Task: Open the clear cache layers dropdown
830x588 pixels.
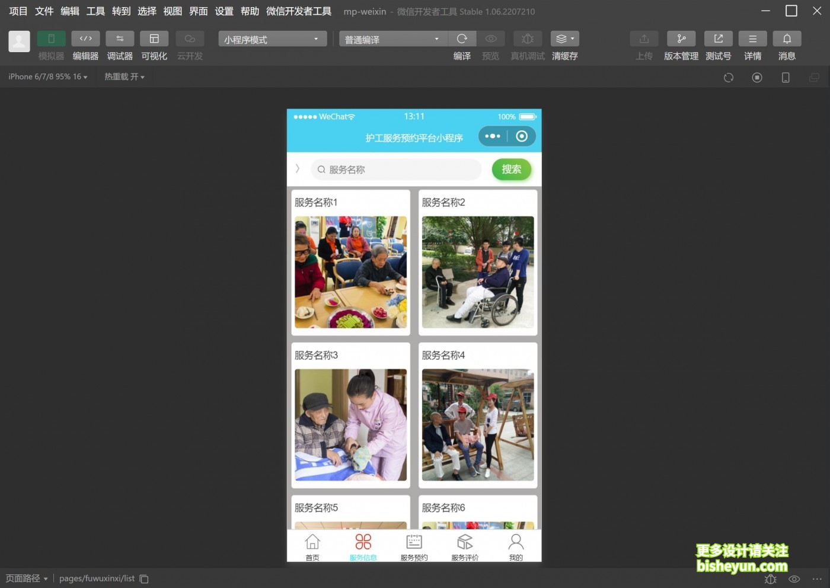Action: click(565, 39)
